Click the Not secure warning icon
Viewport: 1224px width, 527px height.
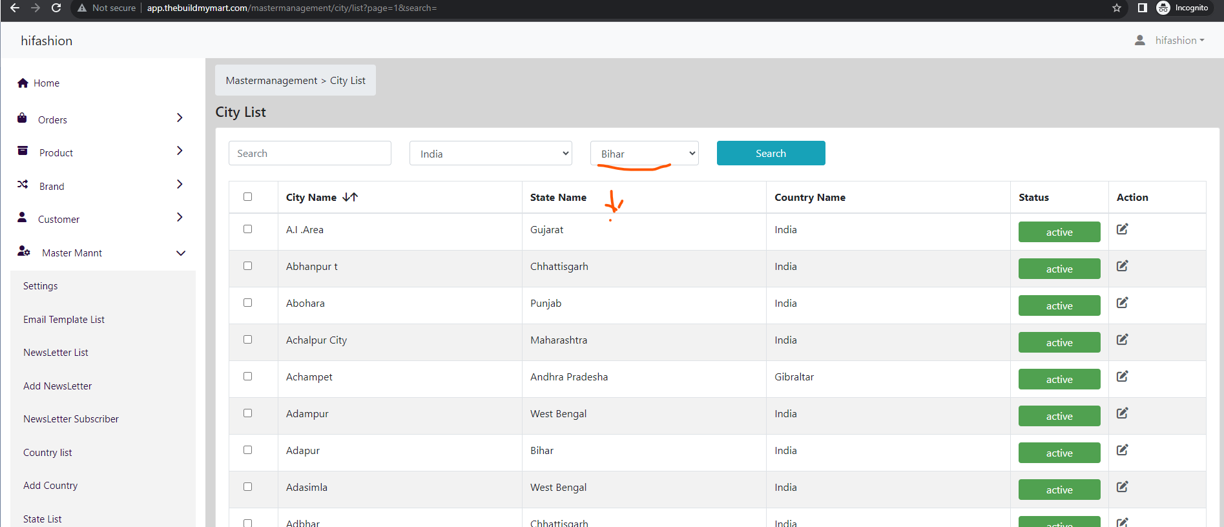82,8
